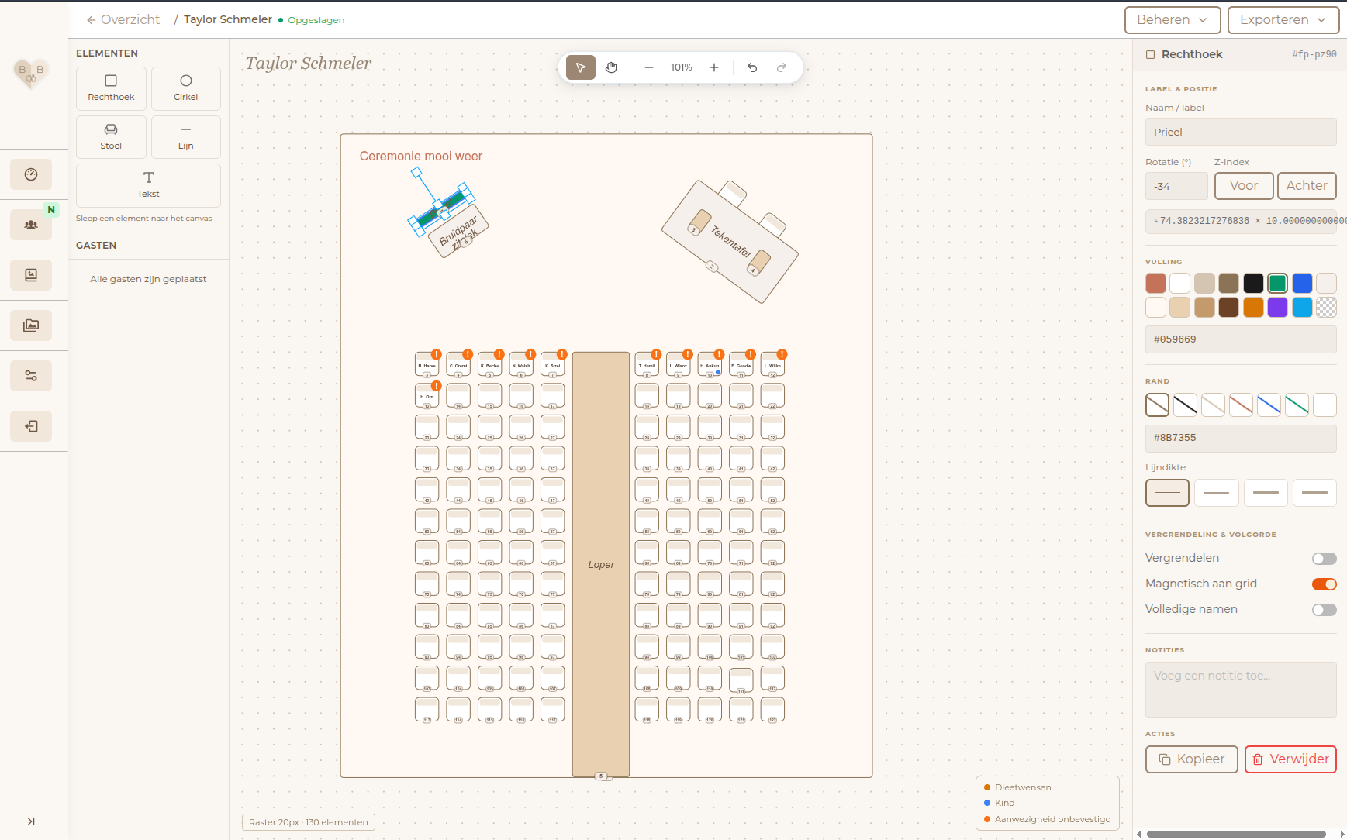This screenshot has width=1347, height=840.
Task: Open the photo gallery sidebar icon
Action: pos(31,325)
